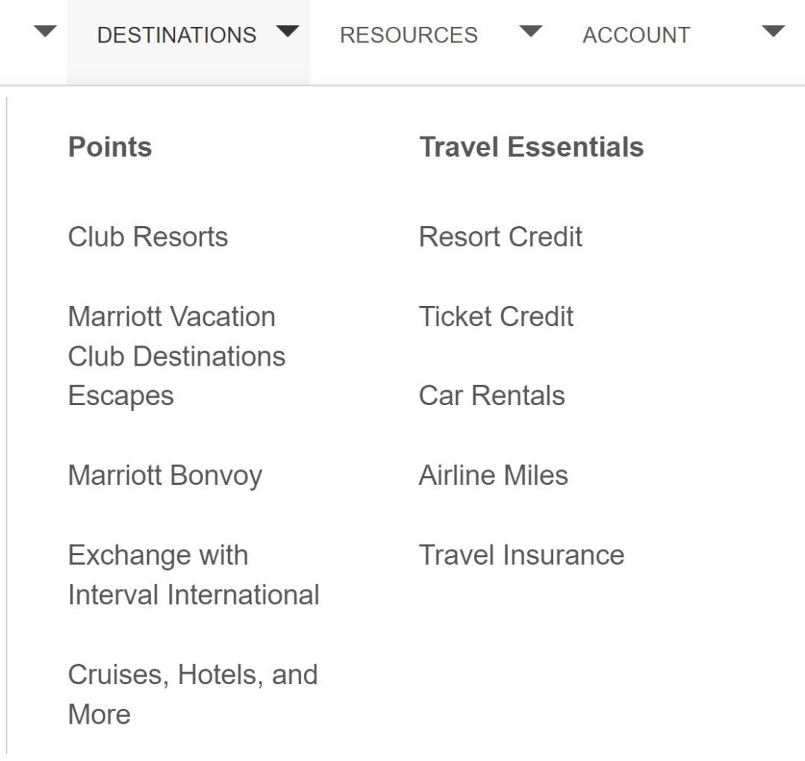Open Exchange with Interval International
The width and height of the screenshot is (805, 761).
click(194, 574)
